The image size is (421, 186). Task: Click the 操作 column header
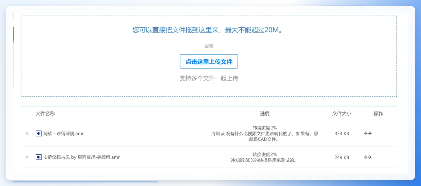tap(378, 113)
